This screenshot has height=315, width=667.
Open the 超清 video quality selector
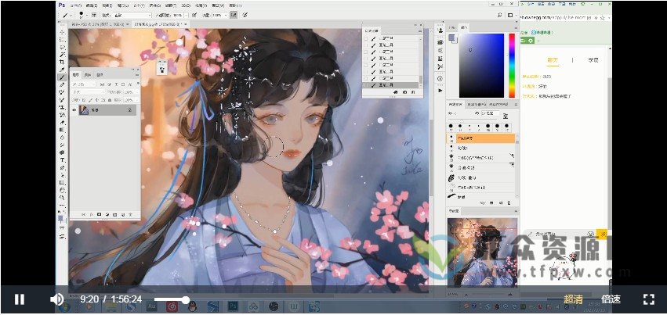[573, 299]
